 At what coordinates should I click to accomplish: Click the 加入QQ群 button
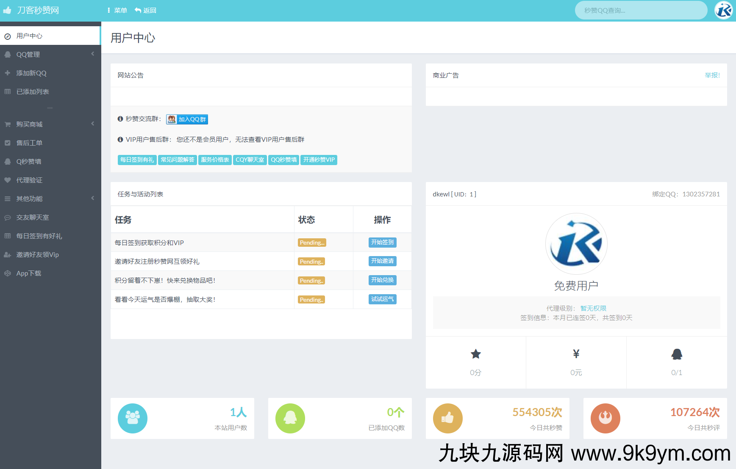tap(187, 119)
